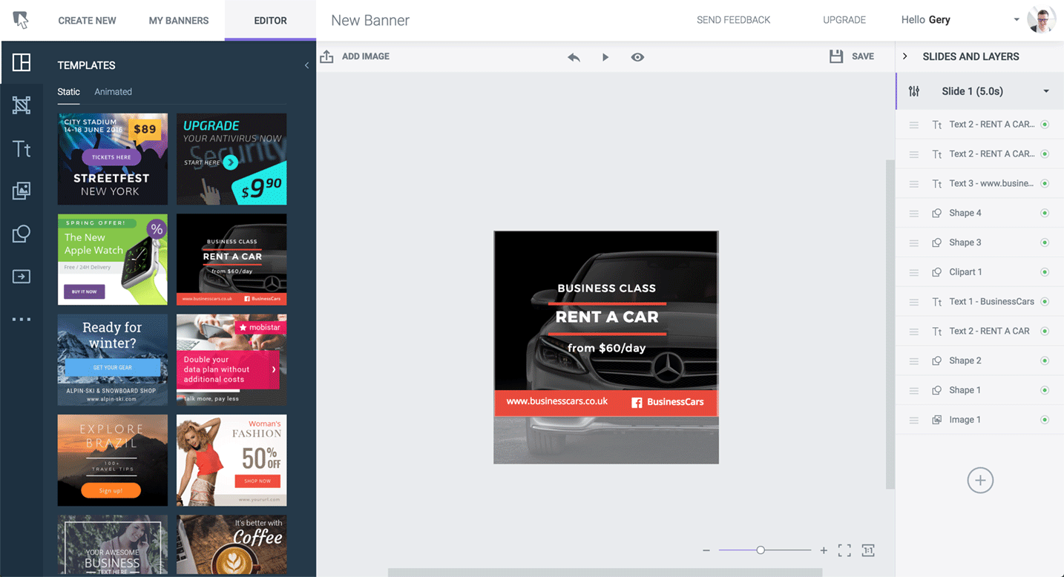Click the Add Image button label
1064x577 pixels.
coord(366,56)
